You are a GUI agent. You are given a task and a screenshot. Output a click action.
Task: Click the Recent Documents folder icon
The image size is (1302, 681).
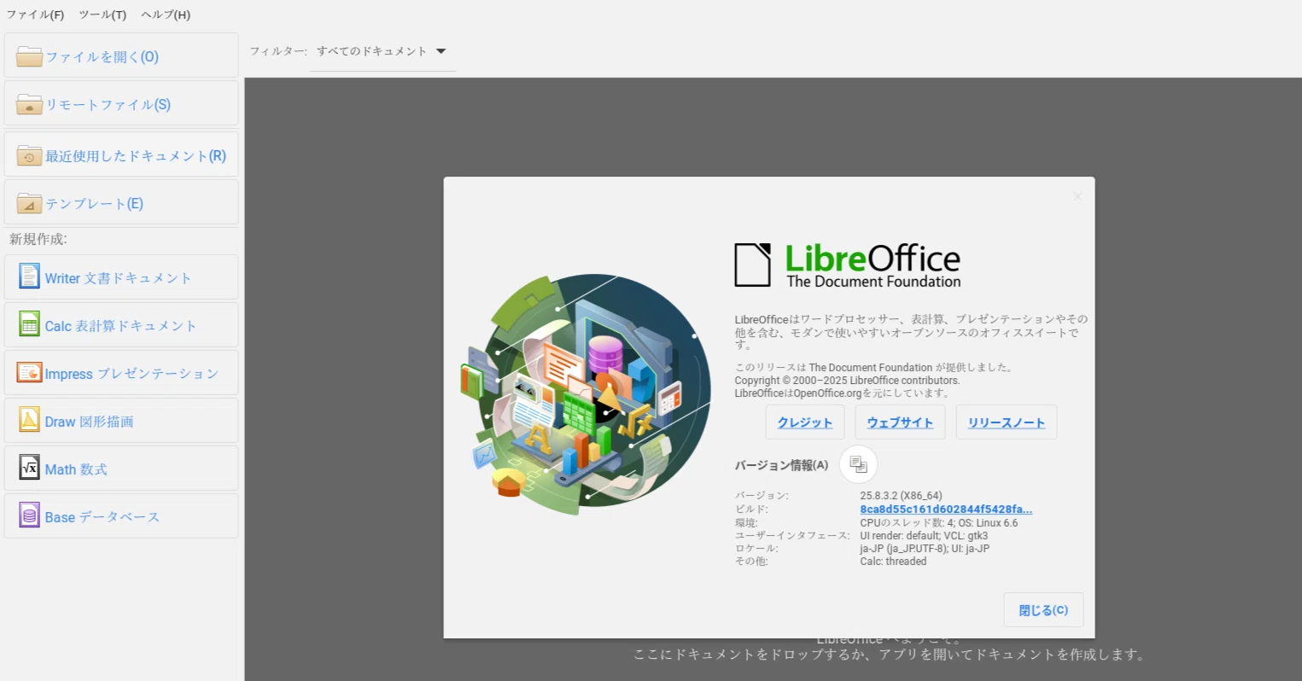click(x=29, y=155)
